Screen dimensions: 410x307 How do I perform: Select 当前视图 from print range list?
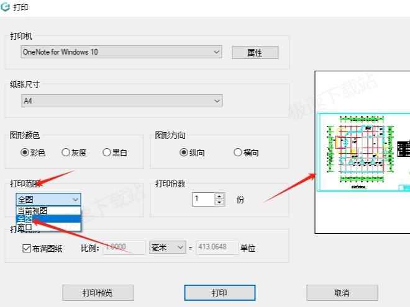tap(48, 211)
